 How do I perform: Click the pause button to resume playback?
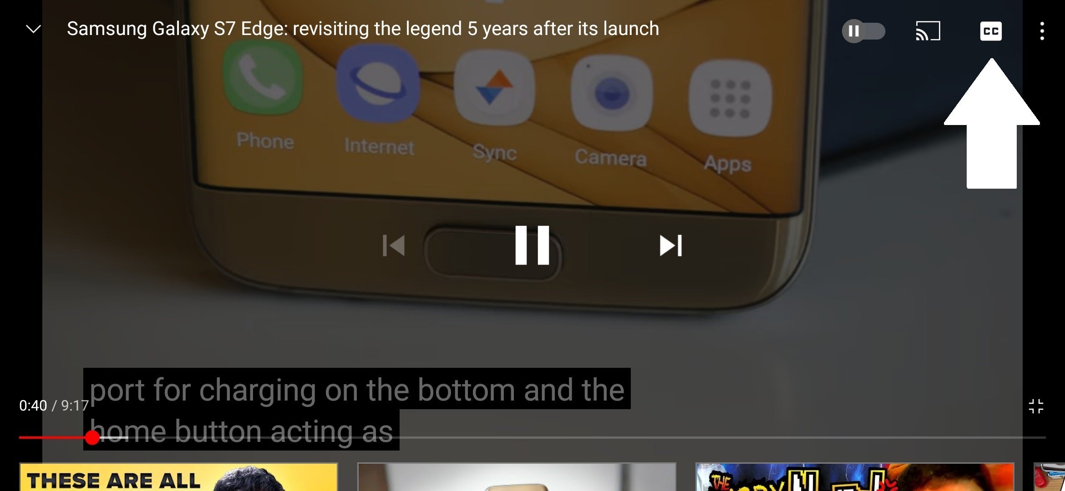tap(532, 245)
